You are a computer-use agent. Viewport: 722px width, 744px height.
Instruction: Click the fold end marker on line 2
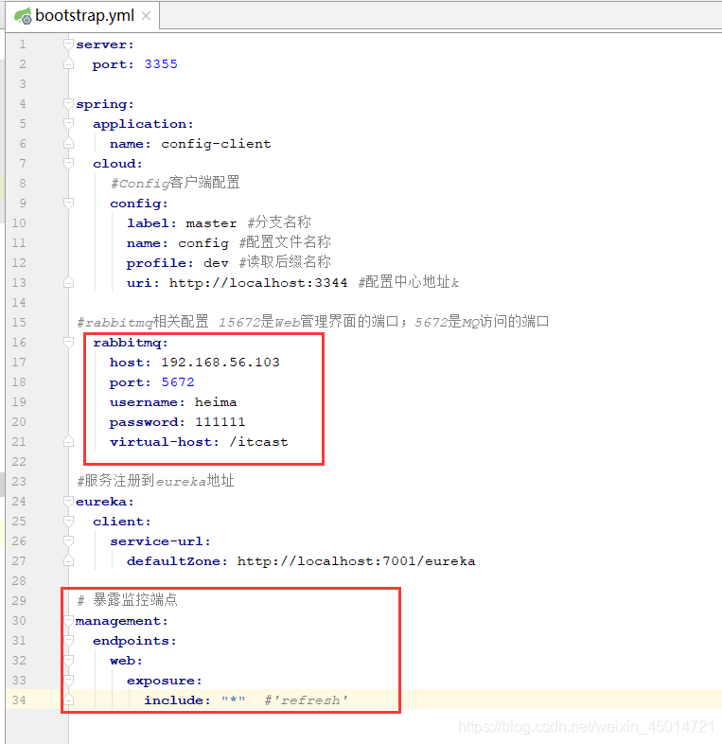68,64
